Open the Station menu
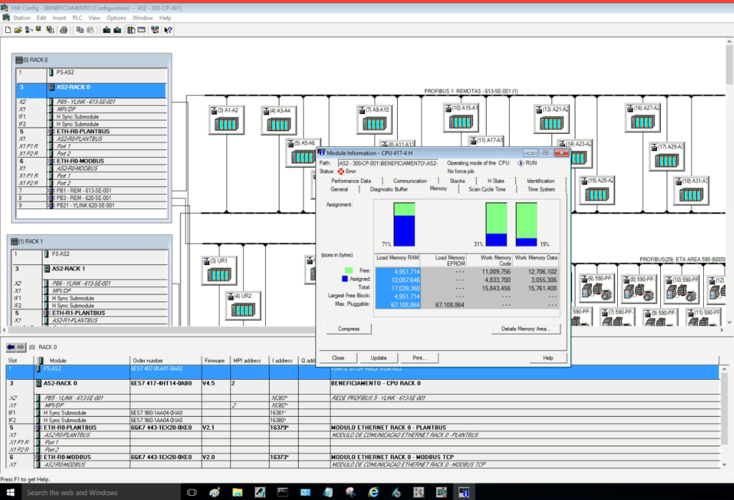 pyautogui.click(x=22, y=18)
